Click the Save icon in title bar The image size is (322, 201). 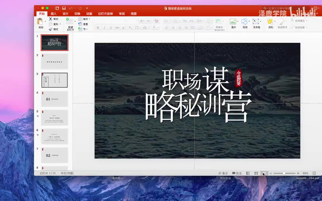click(x=64, y=8)
